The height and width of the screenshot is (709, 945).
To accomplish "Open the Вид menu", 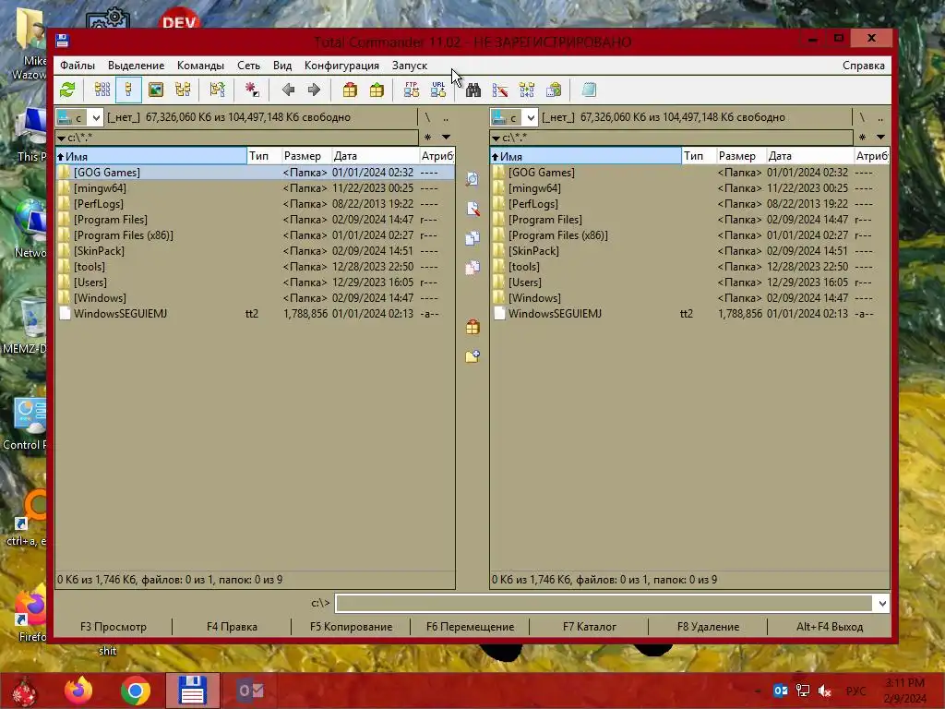I will [282, 66].
